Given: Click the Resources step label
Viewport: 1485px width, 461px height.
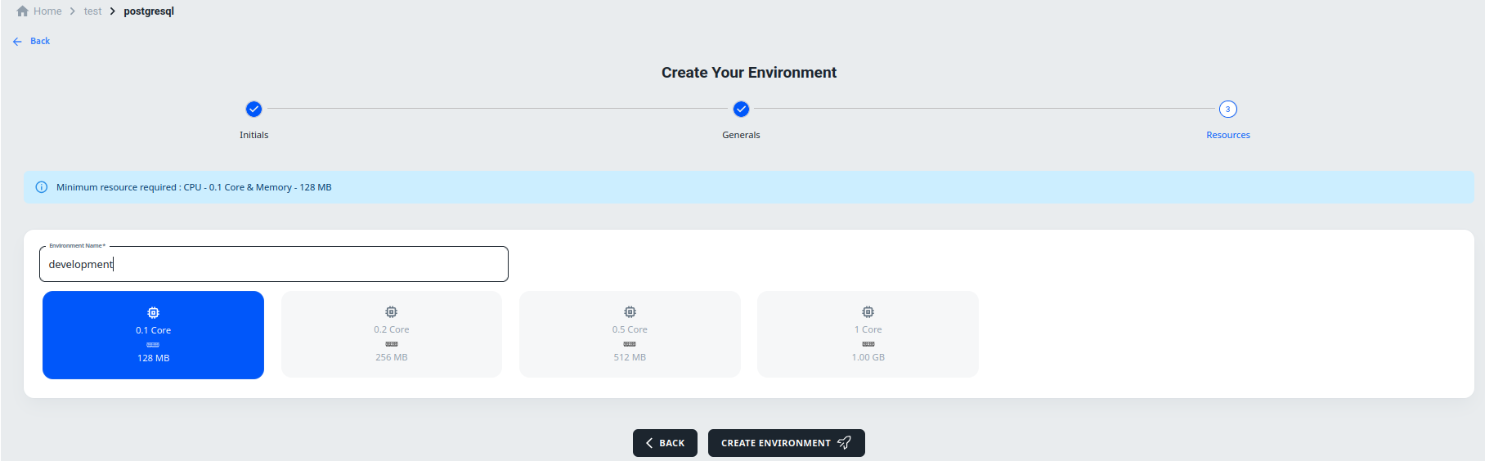Looking at the screenshot, I should click(1227, 135).
